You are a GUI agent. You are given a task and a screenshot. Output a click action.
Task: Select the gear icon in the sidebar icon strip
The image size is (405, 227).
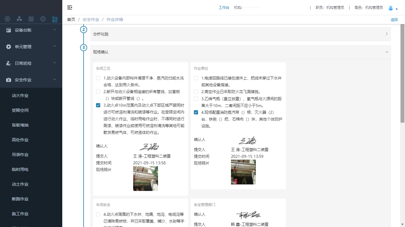[x=7, y=19]
